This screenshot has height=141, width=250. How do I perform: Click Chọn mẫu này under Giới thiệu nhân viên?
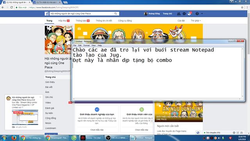141,130
